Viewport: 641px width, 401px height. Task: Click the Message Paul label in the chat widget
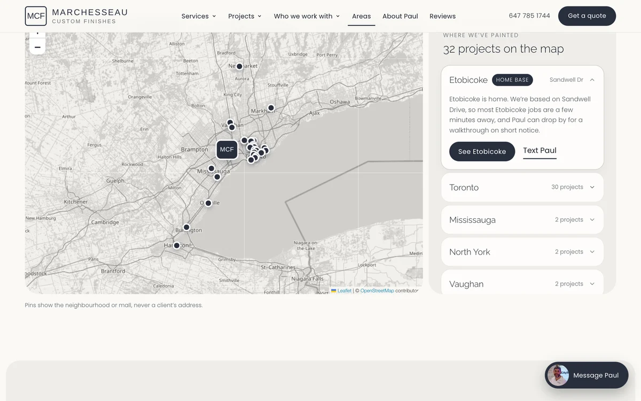[x=596, y=375]
